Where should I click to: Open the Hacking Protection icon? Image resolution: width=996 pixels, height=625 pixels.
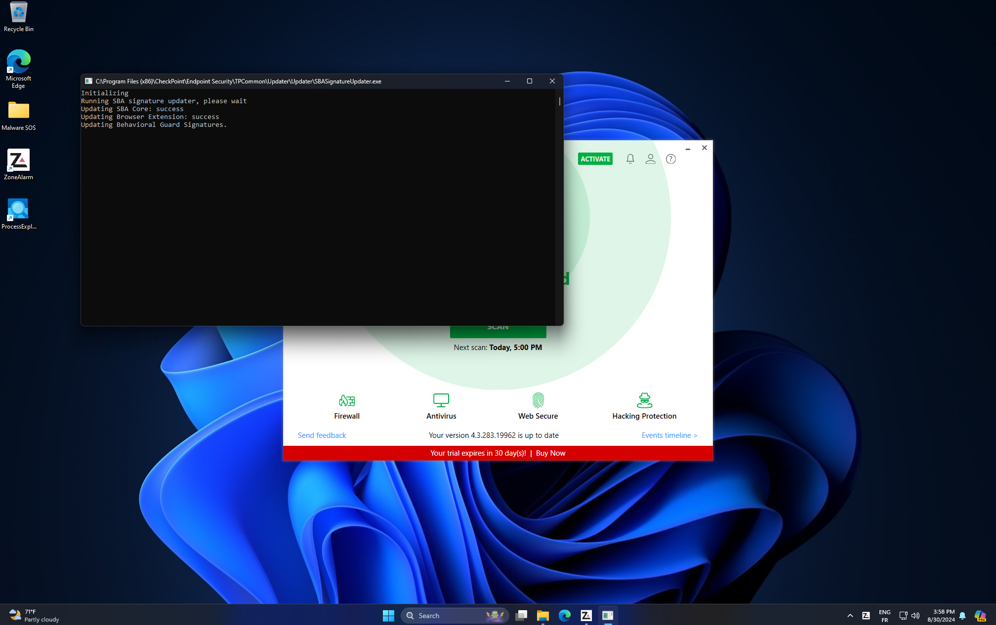click(x=644, y=400)
